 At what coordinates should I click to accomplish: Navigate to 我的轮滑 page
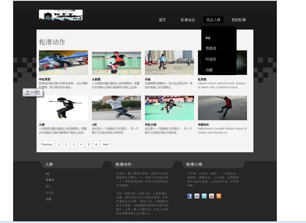pos(239,20)
